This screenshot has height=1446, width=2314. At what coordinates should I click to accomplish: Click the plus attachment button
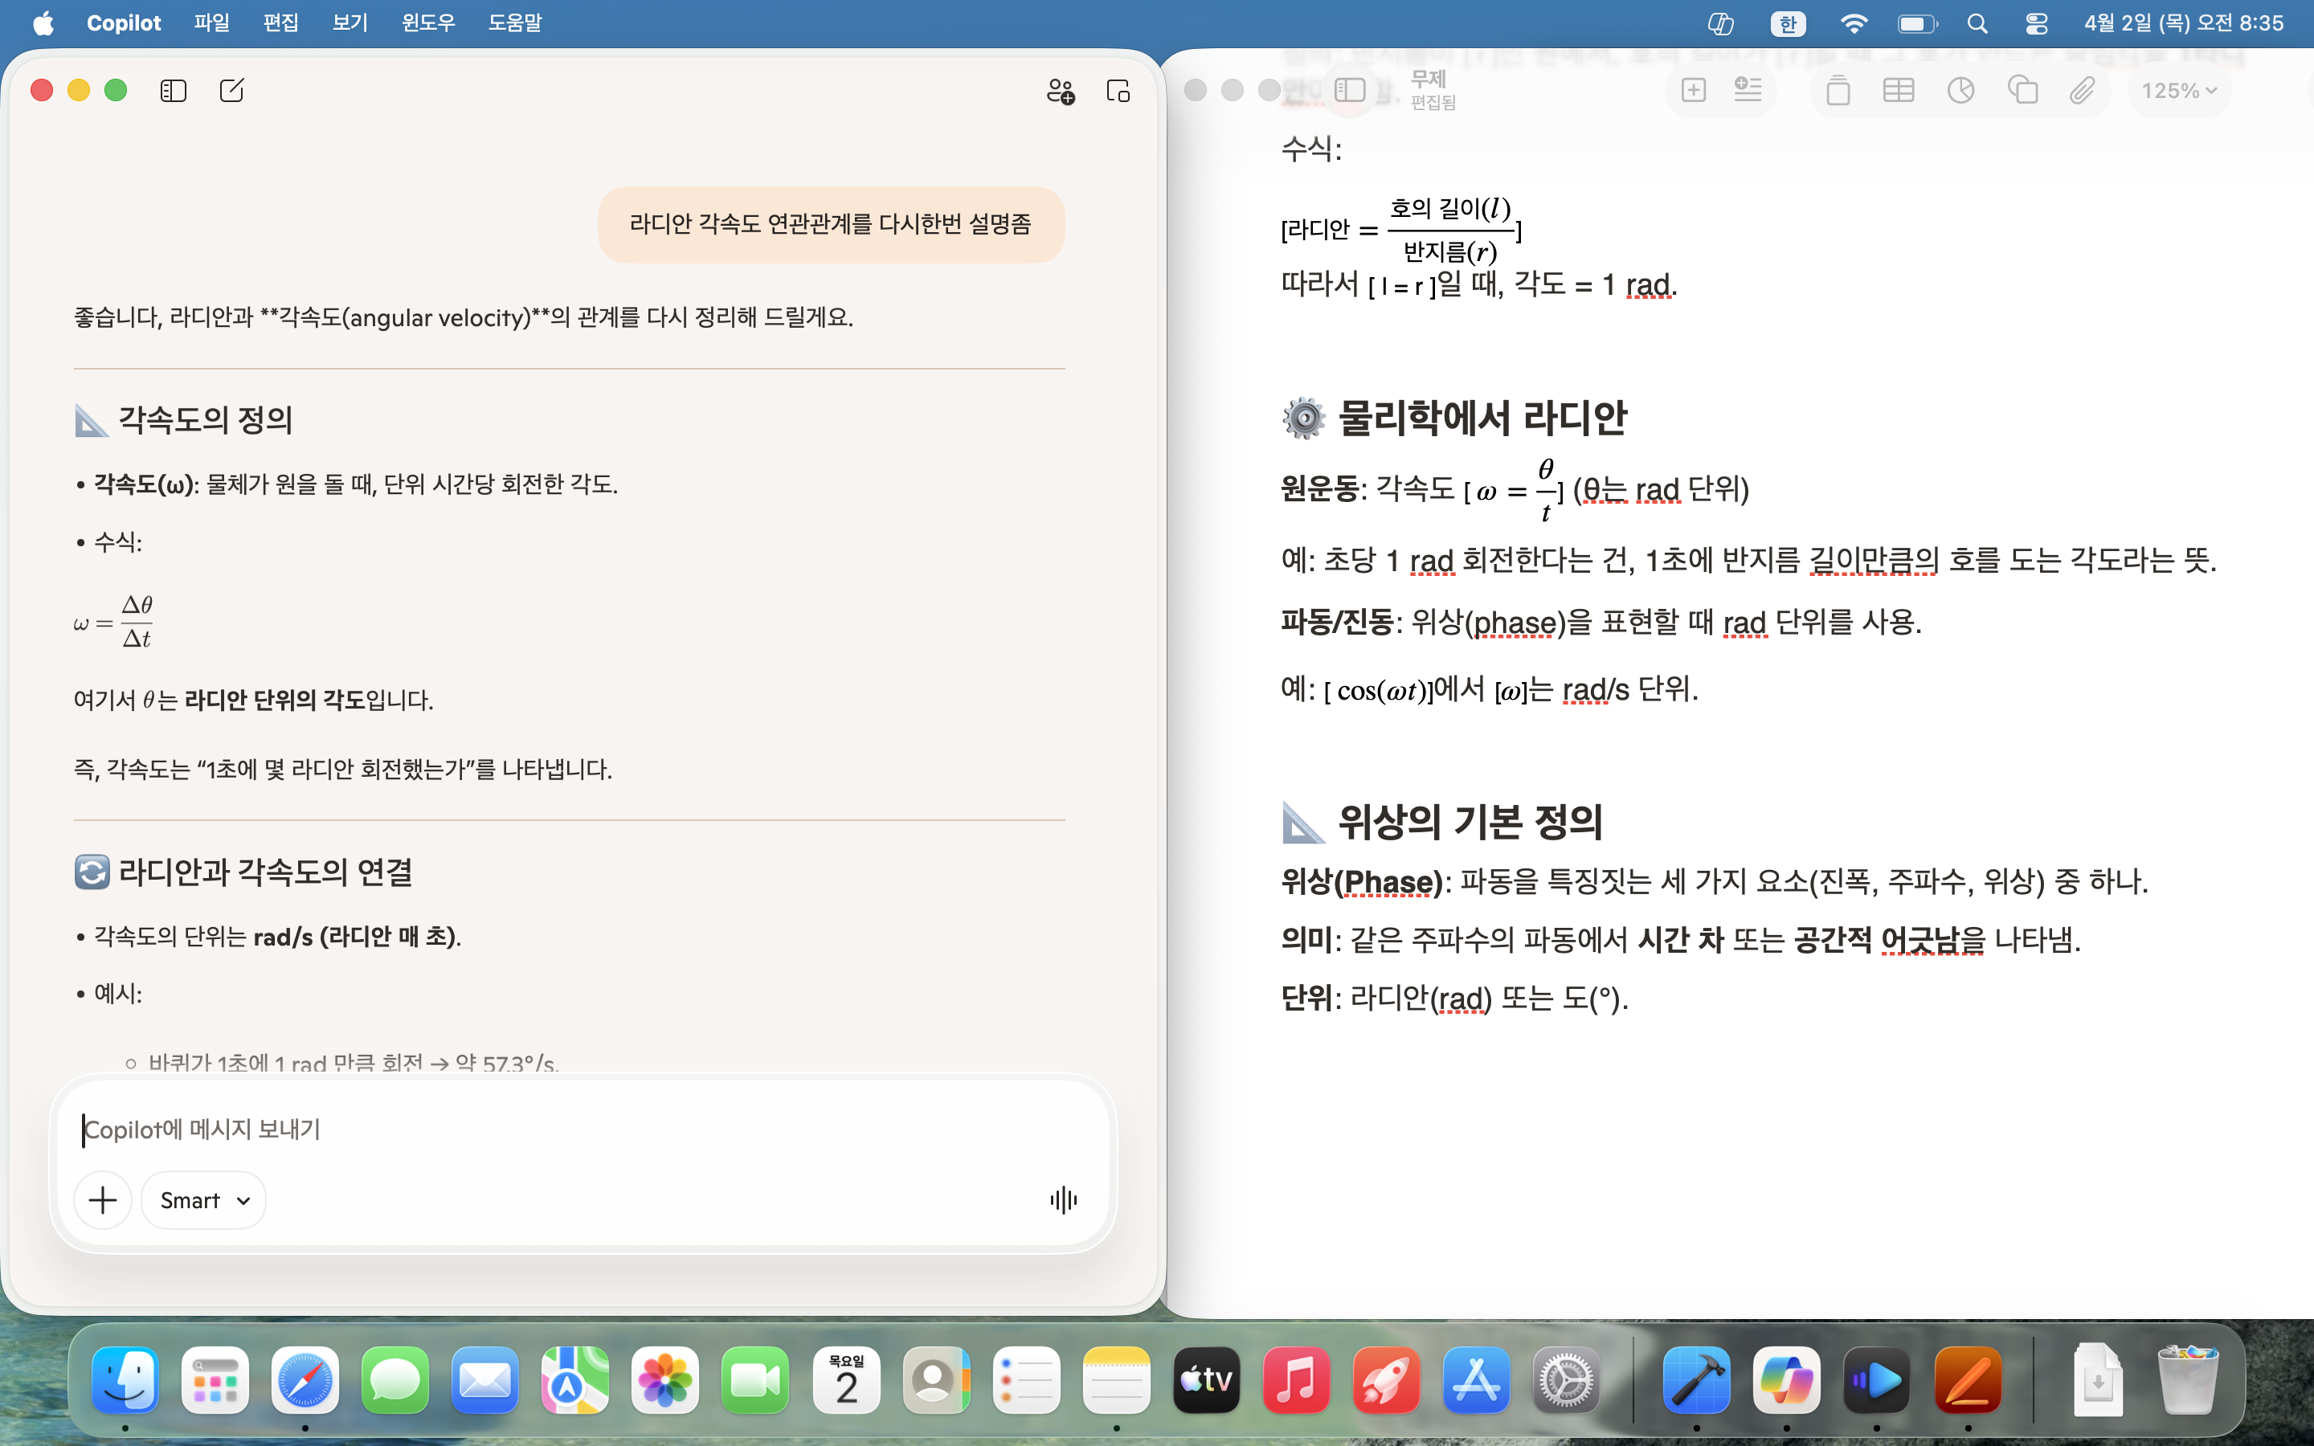point(104,1200)
